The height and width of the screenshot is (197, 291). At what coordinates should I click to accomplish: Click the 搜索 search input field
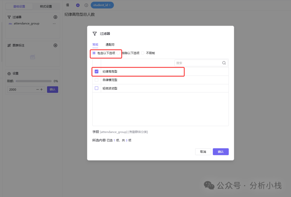(201, 63)
